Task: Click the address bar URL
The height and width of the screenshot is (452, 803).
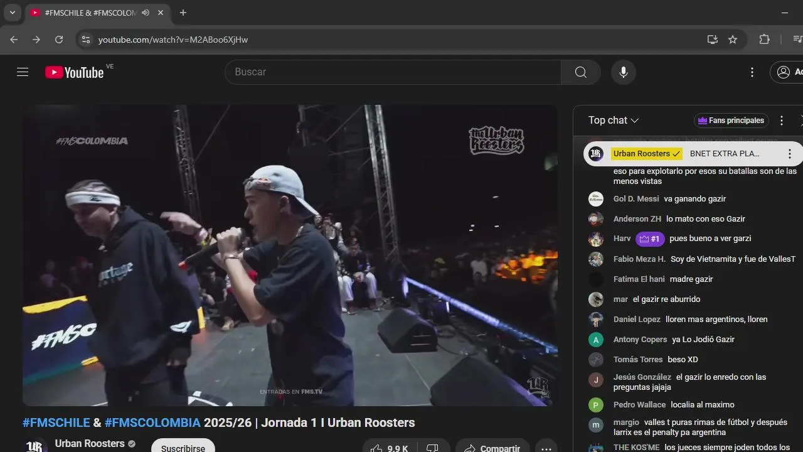Action: [173, 40]
